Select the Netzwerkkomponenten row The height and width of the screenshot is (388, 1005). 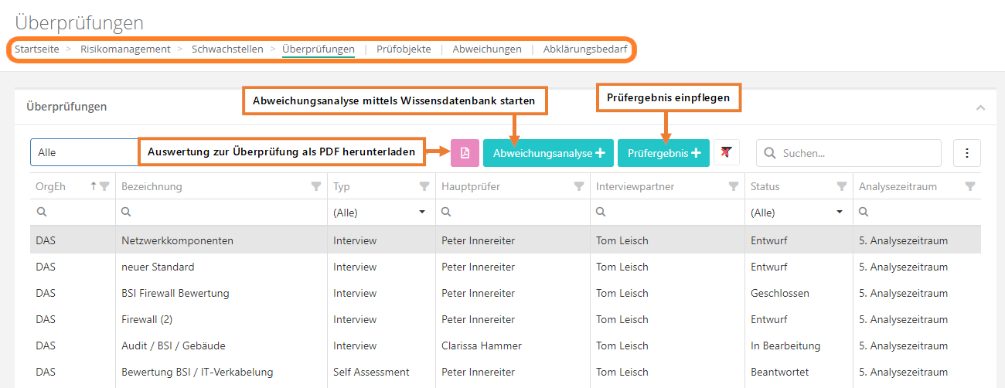click(x=177, y=240)
